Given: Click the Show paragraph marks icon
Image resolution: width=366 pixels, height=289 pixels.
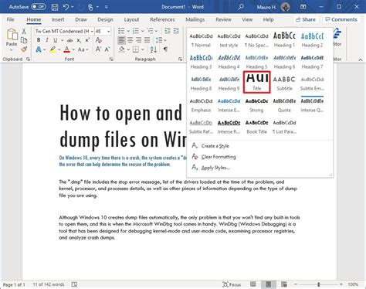Looking at the screenshot, I should [x=165, y=49].
